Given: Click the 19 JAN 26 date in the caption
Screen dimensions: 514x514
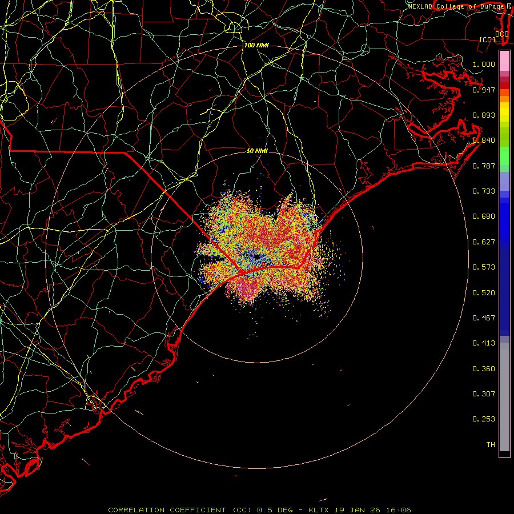Looking at the screenshot, I should click(x=358, y=510).
